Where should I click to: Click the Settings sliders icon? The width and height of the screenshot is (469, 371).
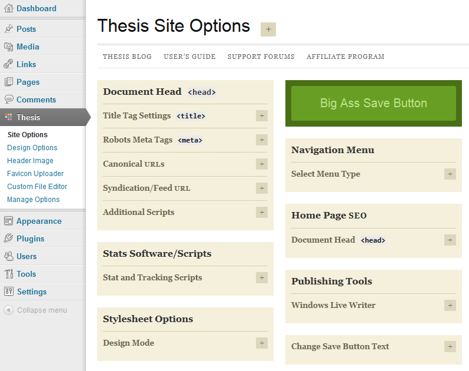pos(9,291)
